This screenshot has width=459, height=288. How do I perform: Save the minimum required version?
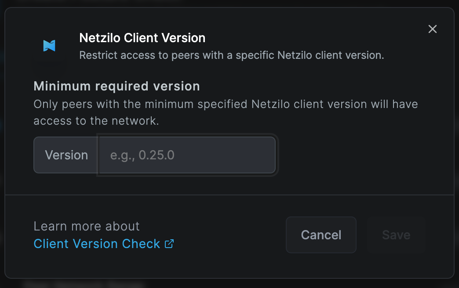(396, 235)
